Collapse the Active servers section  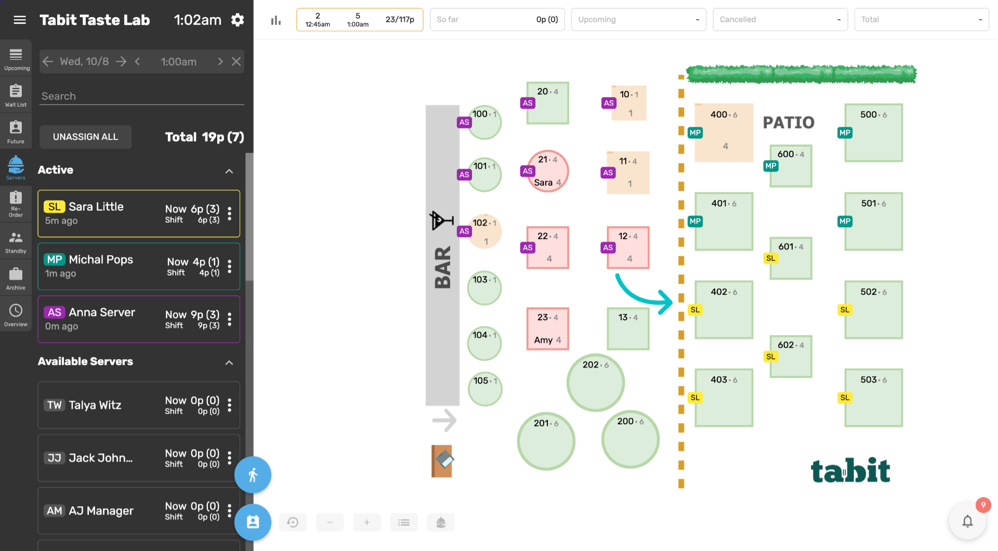click(229, 171)
